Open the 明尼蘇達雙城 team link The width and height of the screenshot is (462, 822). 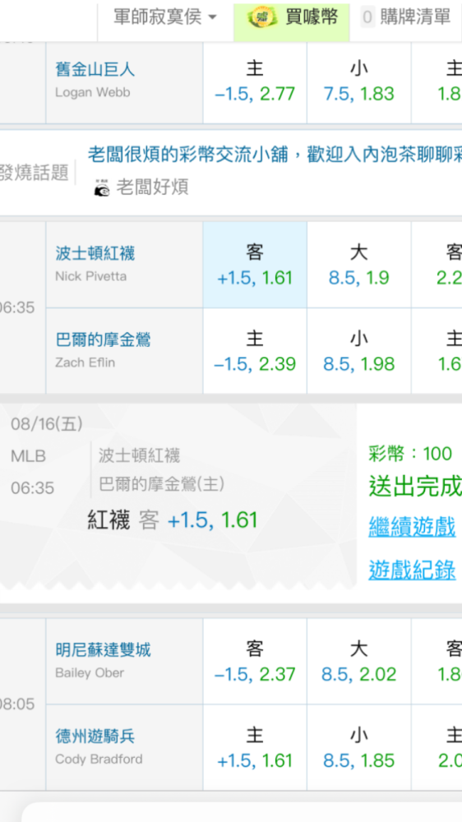pyautogui.click(x=103, y=650)
